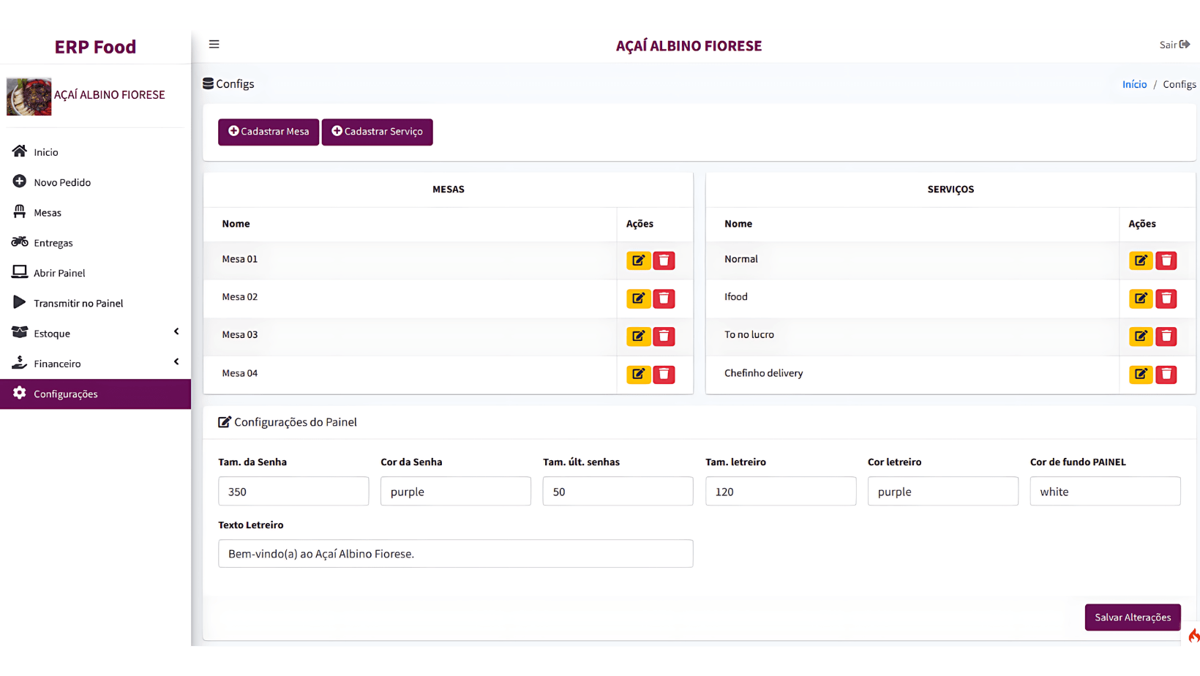Open Novo Pedido from sidebar
The height and width of the screenshot is (676, 1200).
[62, 182]
